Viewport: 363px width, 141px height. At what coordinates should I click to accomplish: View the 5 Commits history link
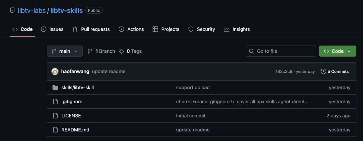(x=338, y=71)
